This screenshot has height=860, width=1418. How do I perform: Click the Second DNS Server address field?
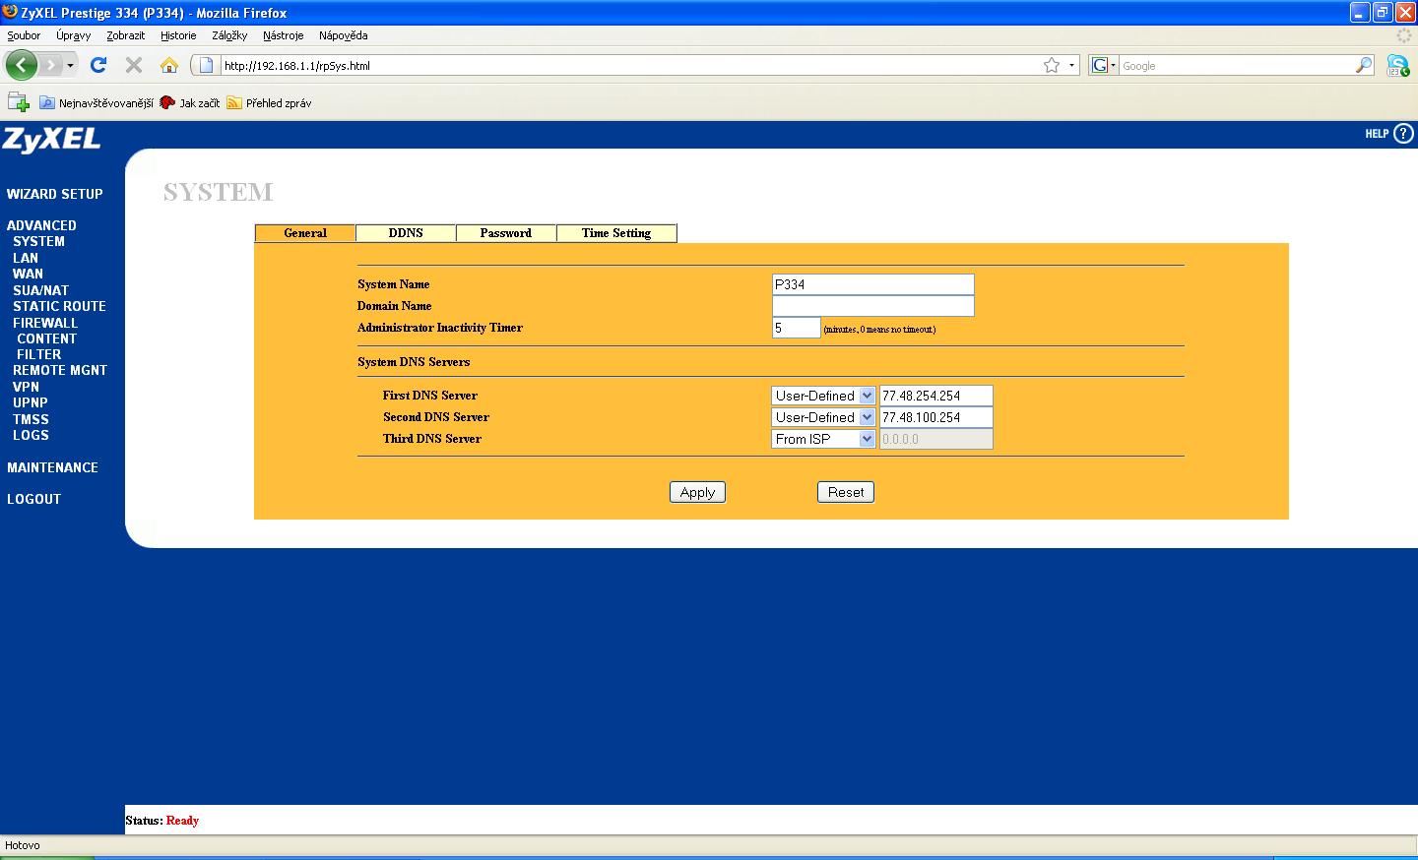(x=935, y=417)
